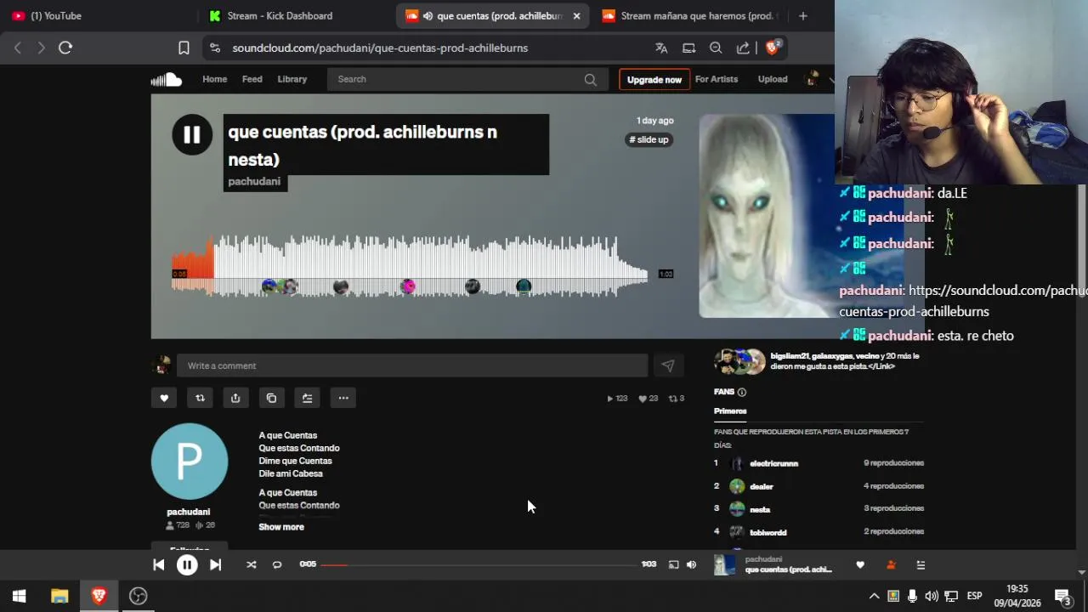Open the next up queue list
This screenshot has width=1088, height=612.
coord(921,564)
